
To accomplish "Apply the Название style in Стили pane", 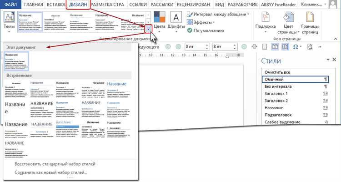I will coord(296,108).
